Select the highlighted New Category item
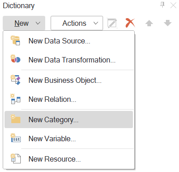 point(69,119)
